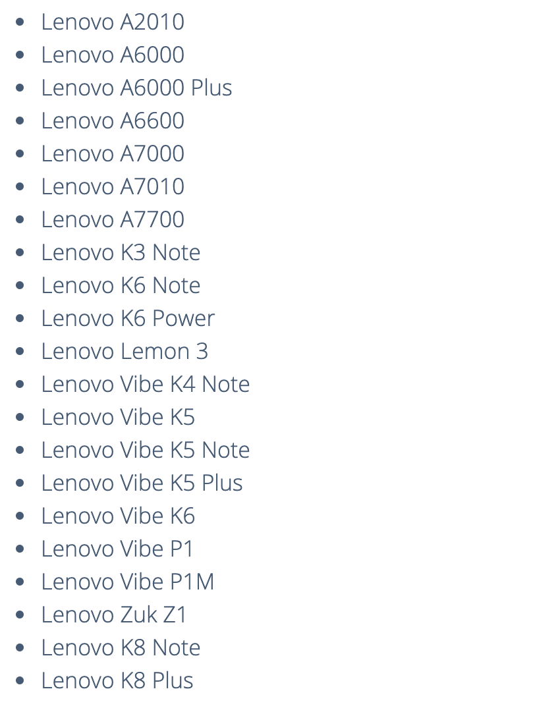The width and height of the screenshot is (560, 714).
Task: Click the Lenovo K8 Note item
Action: pyautogui.click(x=121, y=647)
